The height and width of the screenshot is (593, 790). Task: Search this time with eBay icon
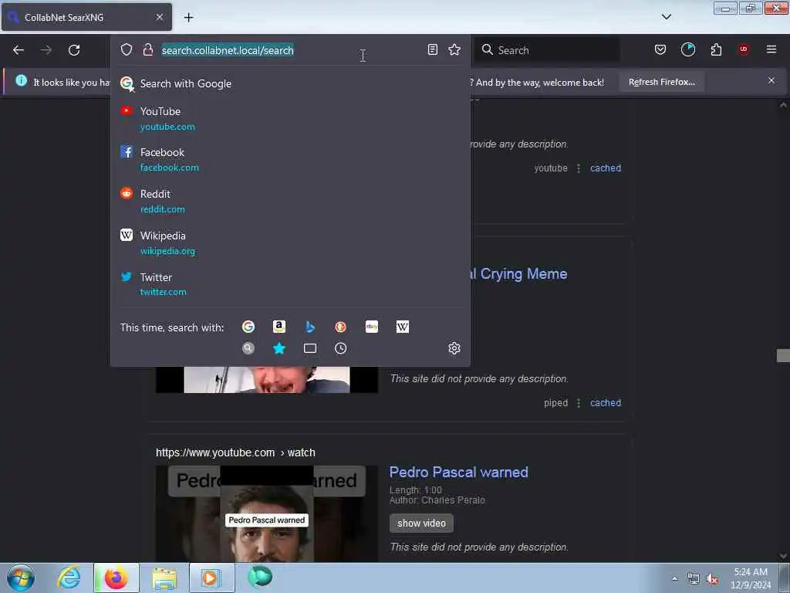coord(372,327)
